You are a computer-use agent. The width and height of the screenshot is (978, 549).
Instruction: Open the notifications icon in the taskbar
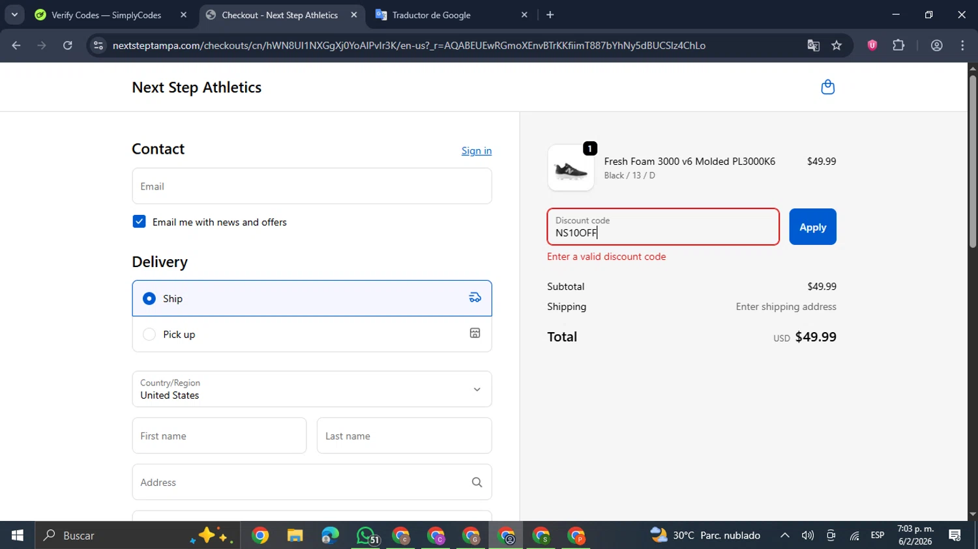click(955, 535)
